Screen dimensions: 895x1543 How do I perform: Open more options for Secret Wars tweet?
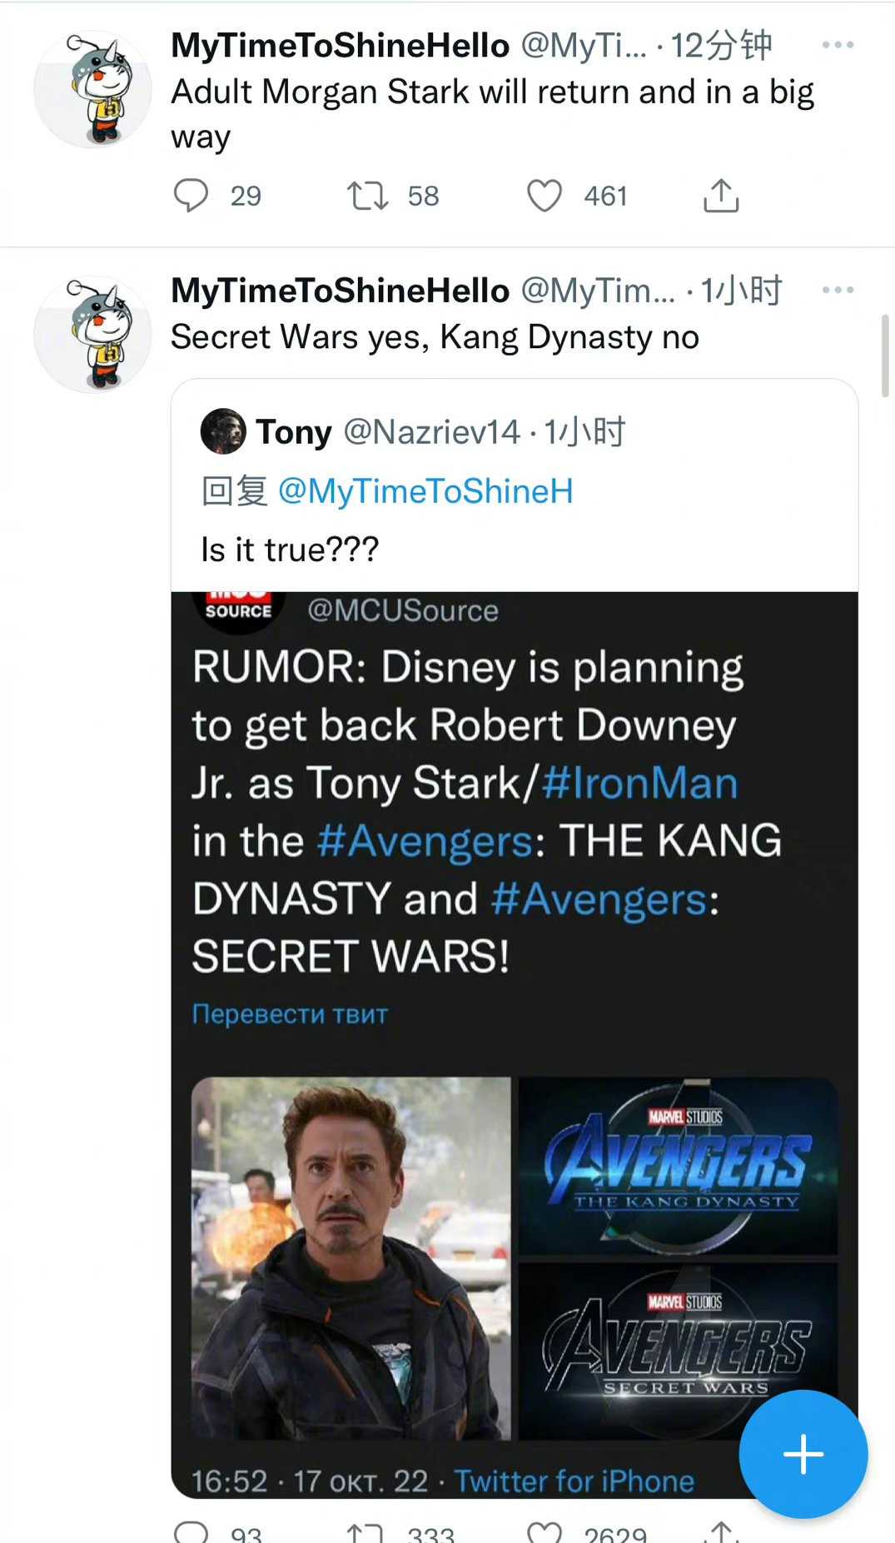[x=838, y=290]
